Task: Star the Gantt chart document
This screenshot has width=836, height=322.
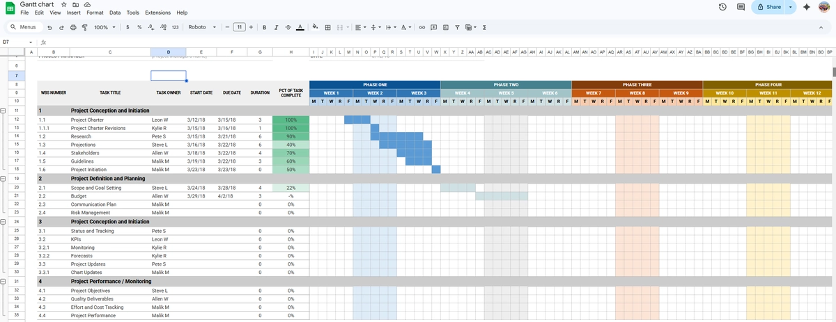Action: coord(64,4)
